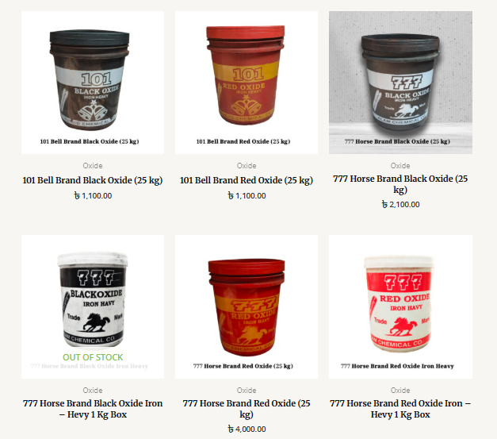
Task: Click the title 777 Horse Brand Red Oxide Iron – Hevy 1 Kg Box
Action: tap(400, 409)
